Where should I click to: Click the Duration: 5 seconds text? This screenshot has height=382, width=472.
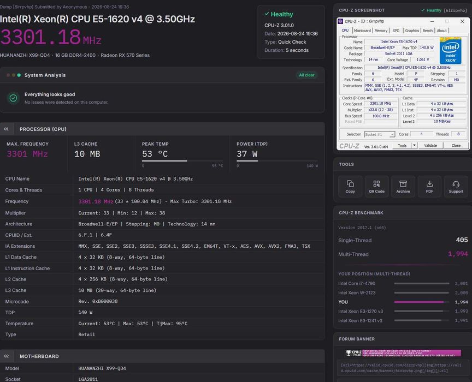coord(286,50)
